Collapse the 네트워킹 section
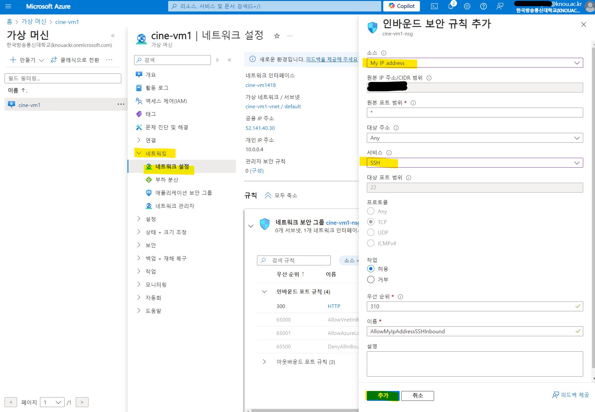The height and width of the screenshot is (412, 595). (139, 153)
